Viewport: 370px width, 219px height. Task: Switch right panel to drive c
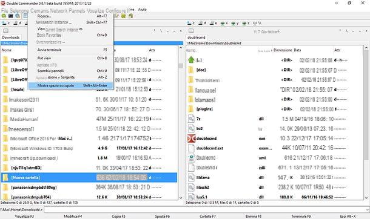point(190,23)
